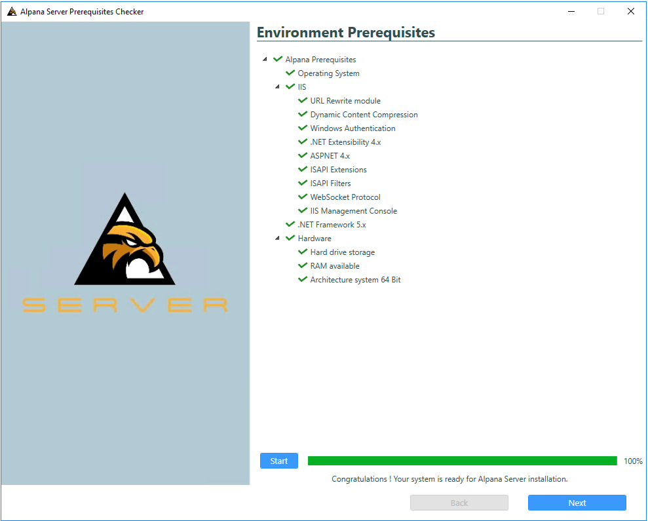Screen dimensions: 648x521
Task: Click checkmark beside WebSocket Protocol
Action: click(x=303, y=197)
